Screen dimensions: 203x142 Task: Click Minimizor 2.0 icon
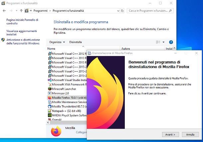pos(50,93)
